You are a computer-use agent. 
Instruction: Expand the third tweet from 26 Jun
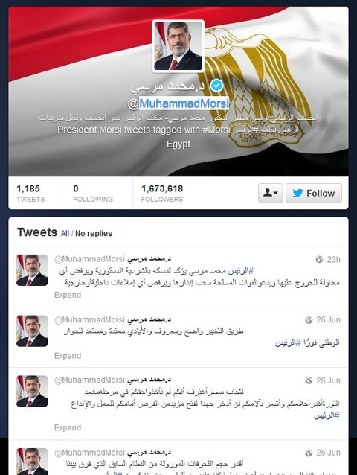pyautogui.click(x=68, y=428)
